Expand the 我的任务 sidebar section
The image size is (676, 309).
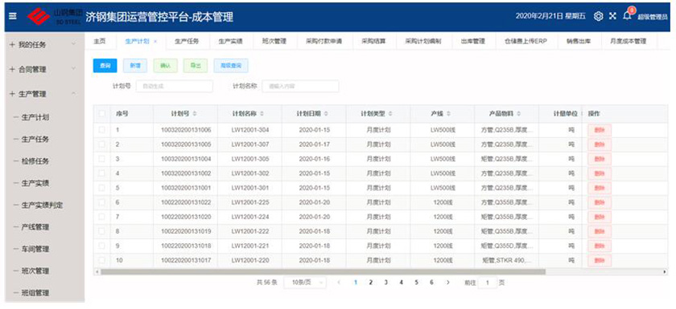[43, 44]
